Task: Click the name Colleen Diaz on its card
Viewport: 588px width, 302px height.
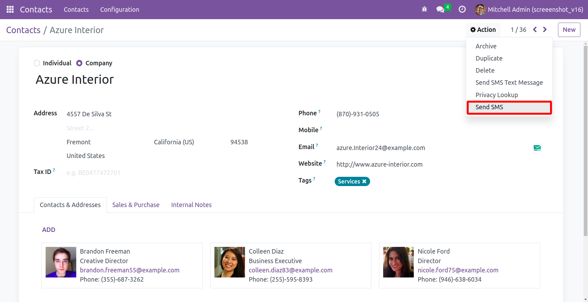Action: click(x=266, y=251)
